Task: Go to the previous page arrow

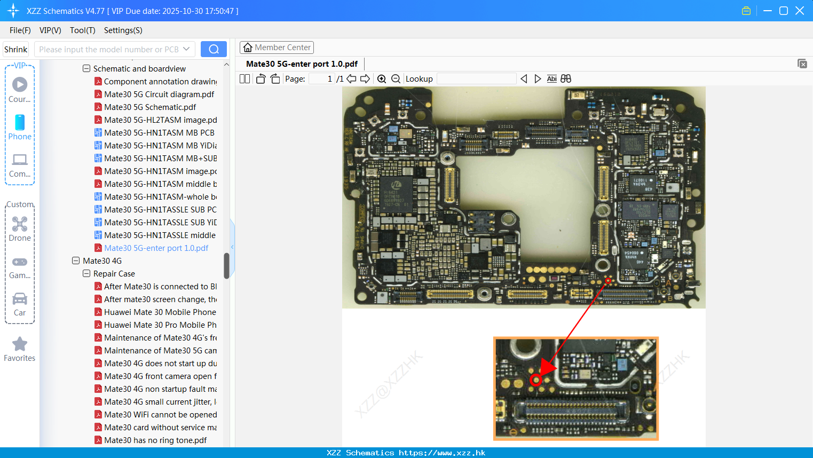Action: point(351,79)
